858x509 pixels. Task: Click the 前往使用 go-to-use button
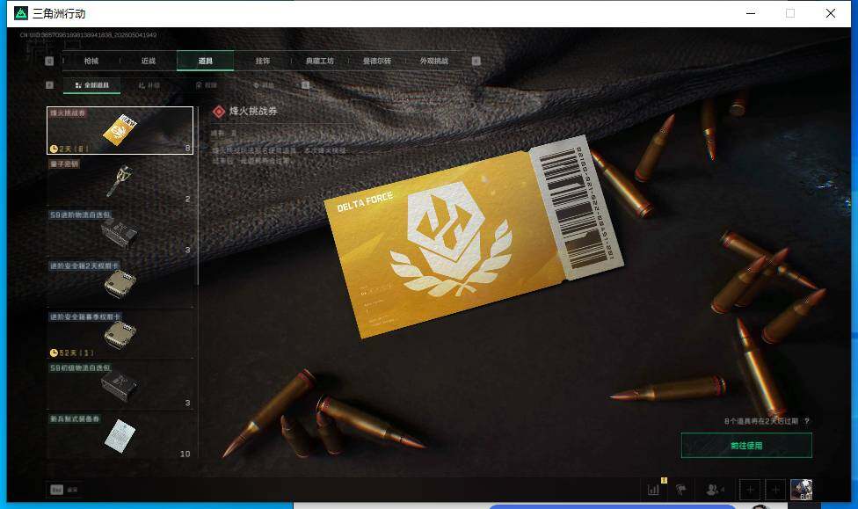click(746, 446)
